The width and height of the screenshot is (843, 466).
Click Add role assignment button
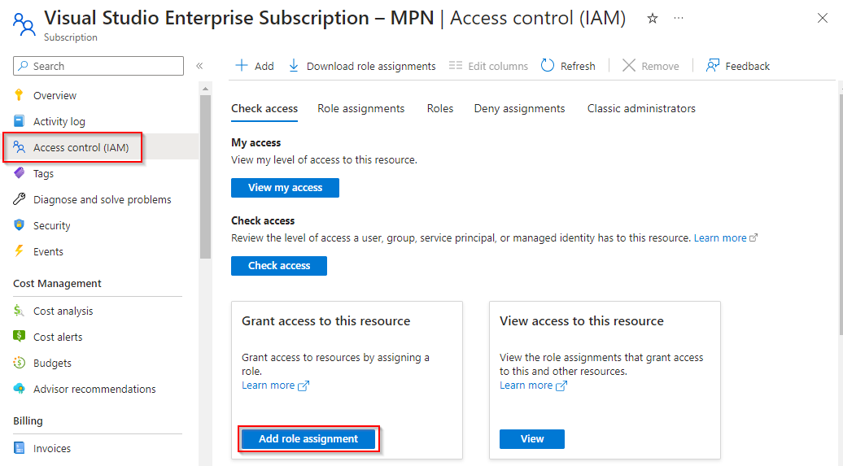(308, 438)
